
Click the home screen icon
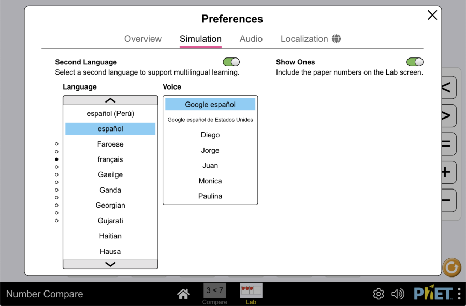[x=183, y=294]
